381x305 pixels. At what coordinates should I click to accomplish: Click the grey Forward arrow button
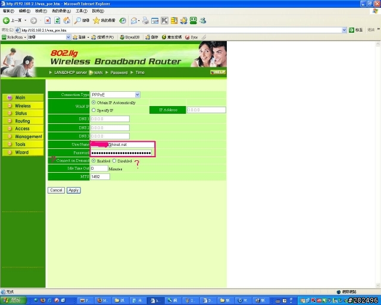[x=33, y=21]
